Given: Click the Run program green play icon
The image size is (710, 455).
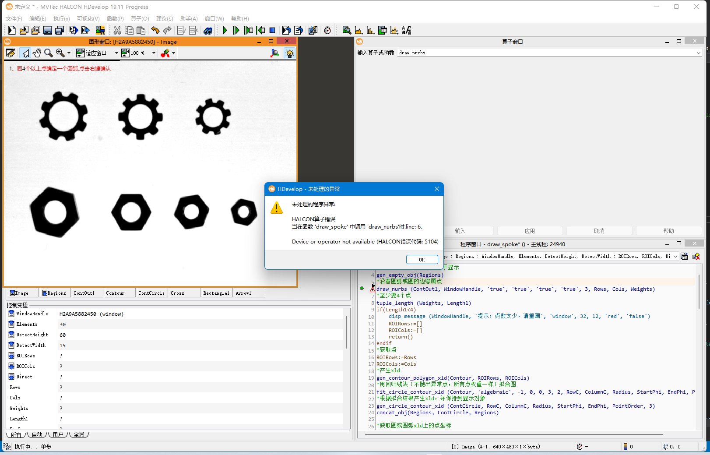Looking at the screenshot, I should click(225, 30).
